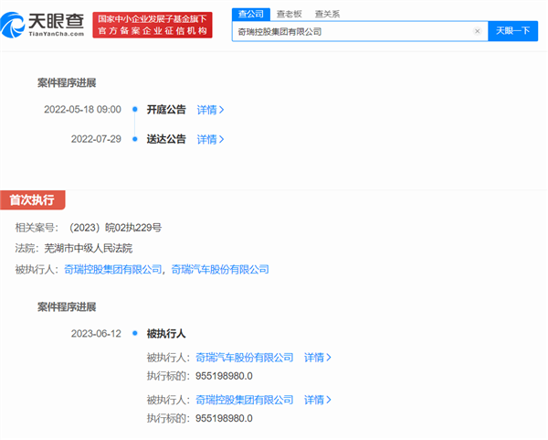Viewport: 548px width, 440px height.
Task: Open 奇瑞控股集团有限公司 link in 被执行人 header row
Action: pos(113,269)
